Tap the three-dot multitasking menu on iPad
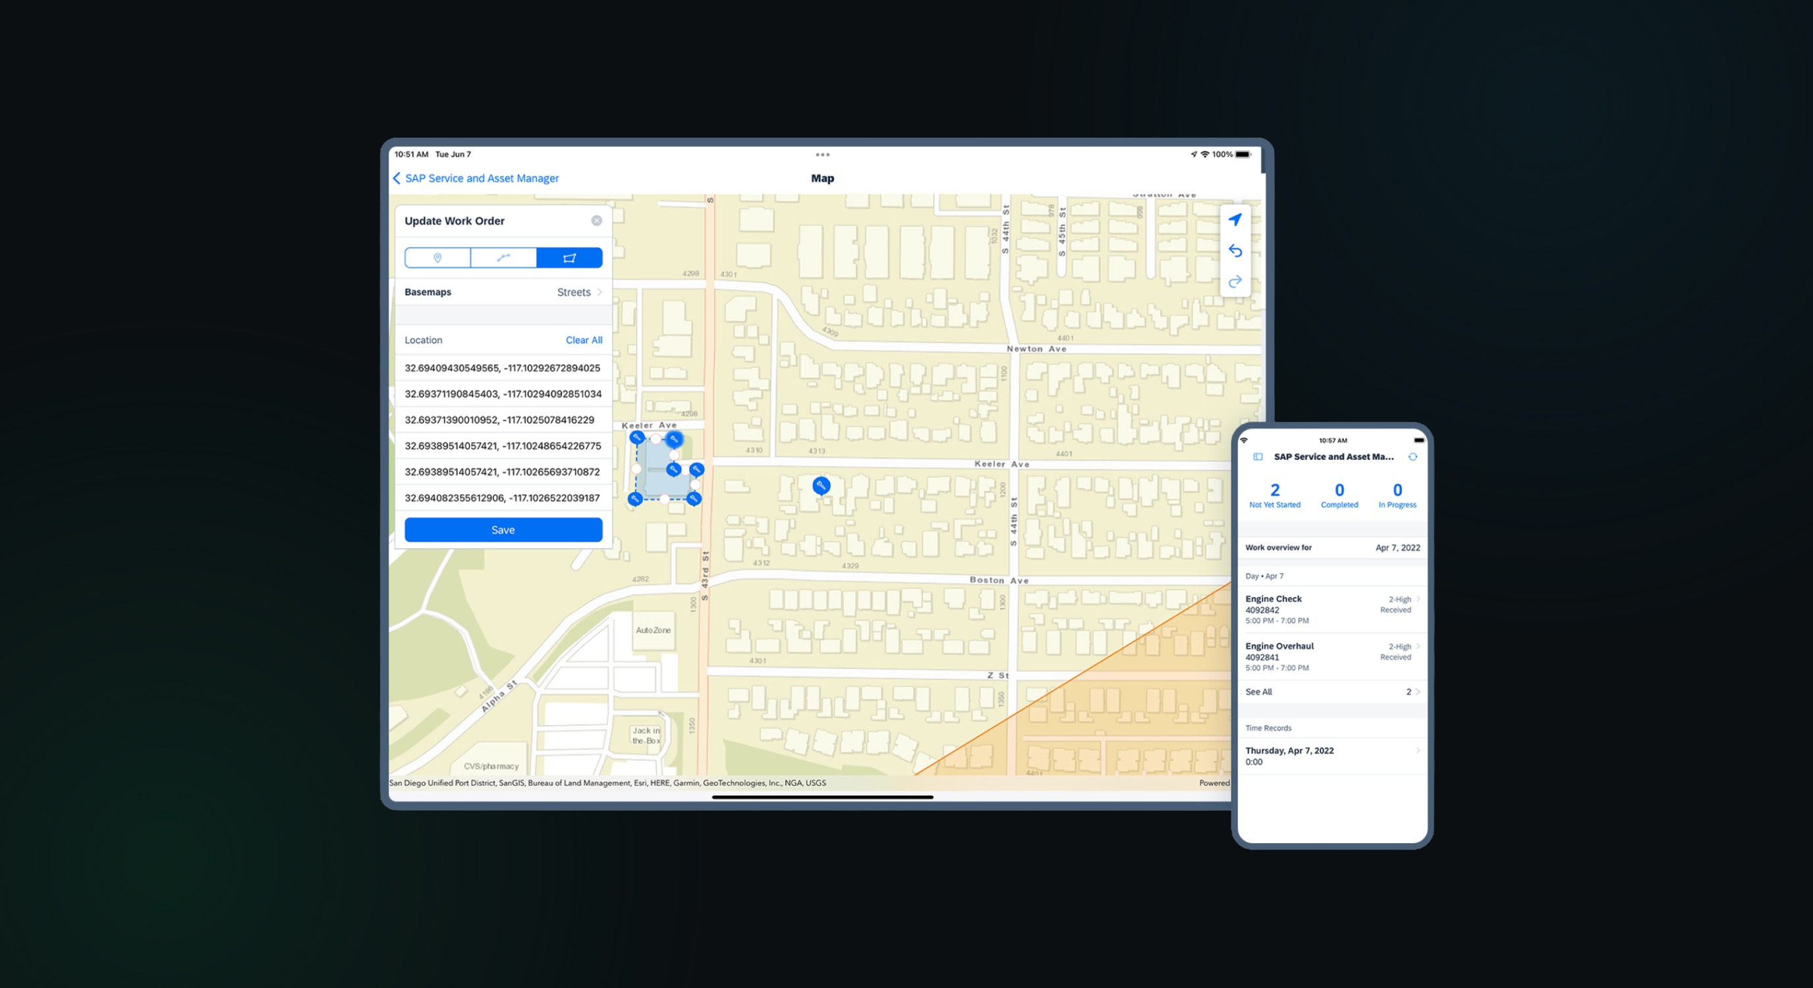The width and height of the screenshot is (1813, 988). (x=822, y=155)
